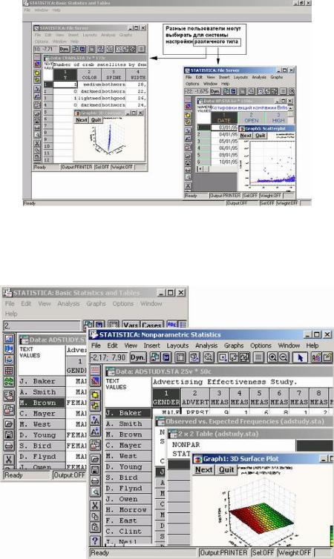Select OPEN column header in right File Server
This screenshot has height=559, width=334.
pyautogui.click(x=251, y=118)
